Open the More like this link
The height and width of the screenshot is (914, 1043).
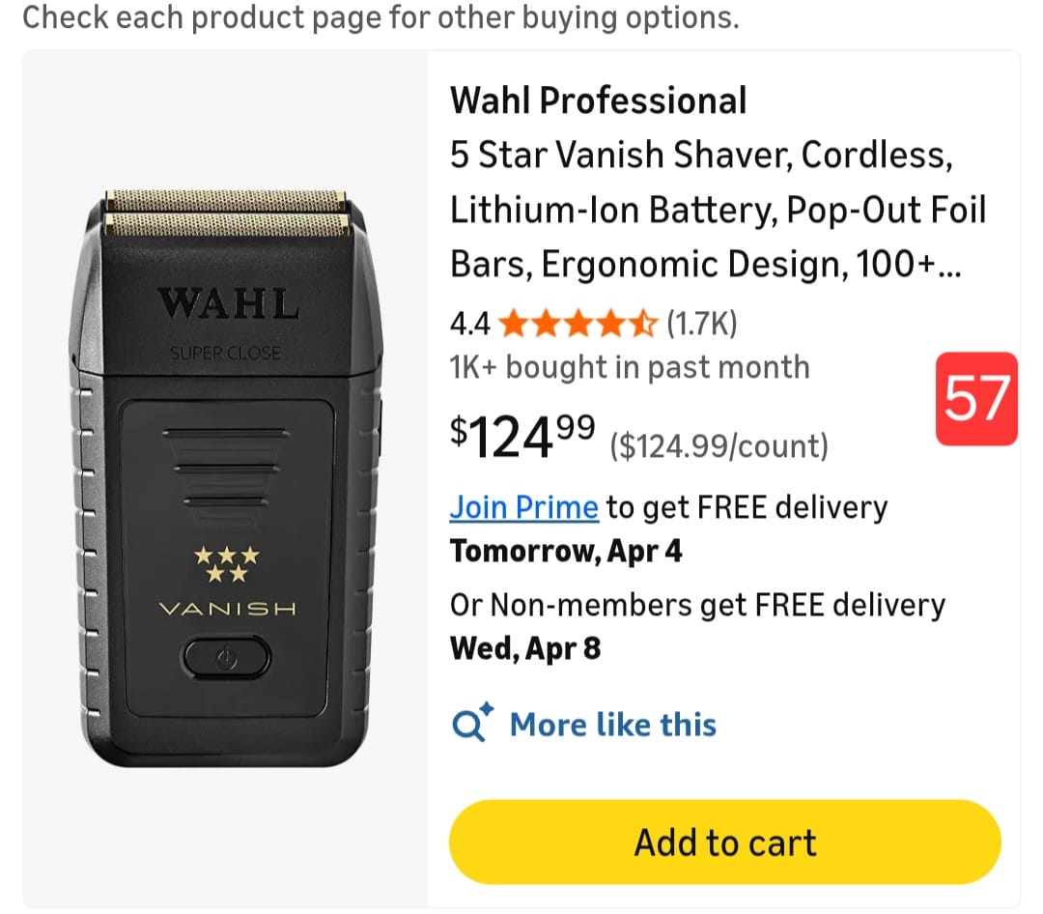612,724
